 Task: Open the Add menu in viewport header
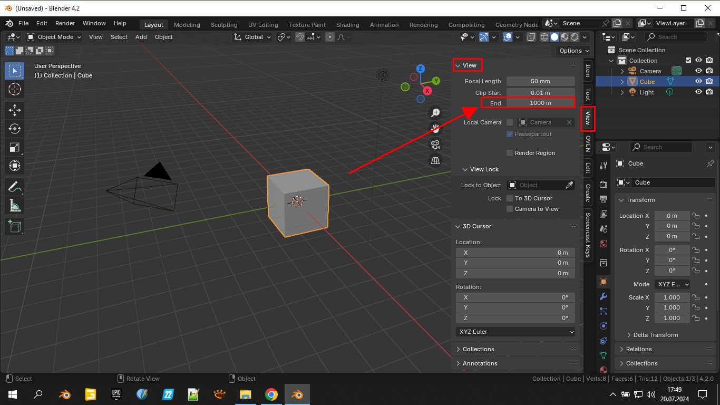point(141,37)
